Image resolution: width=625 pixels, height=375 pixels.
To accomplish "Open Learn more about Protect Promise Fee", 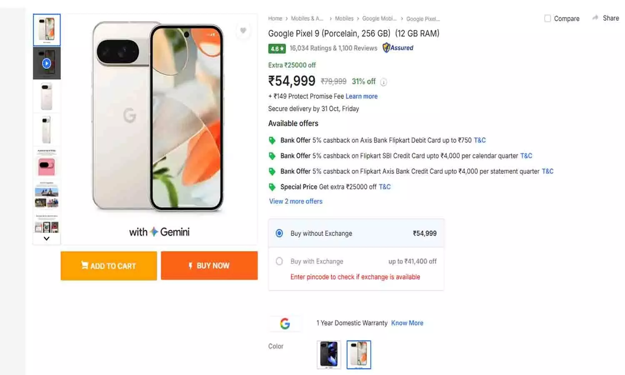I will [x=361, y=96].
